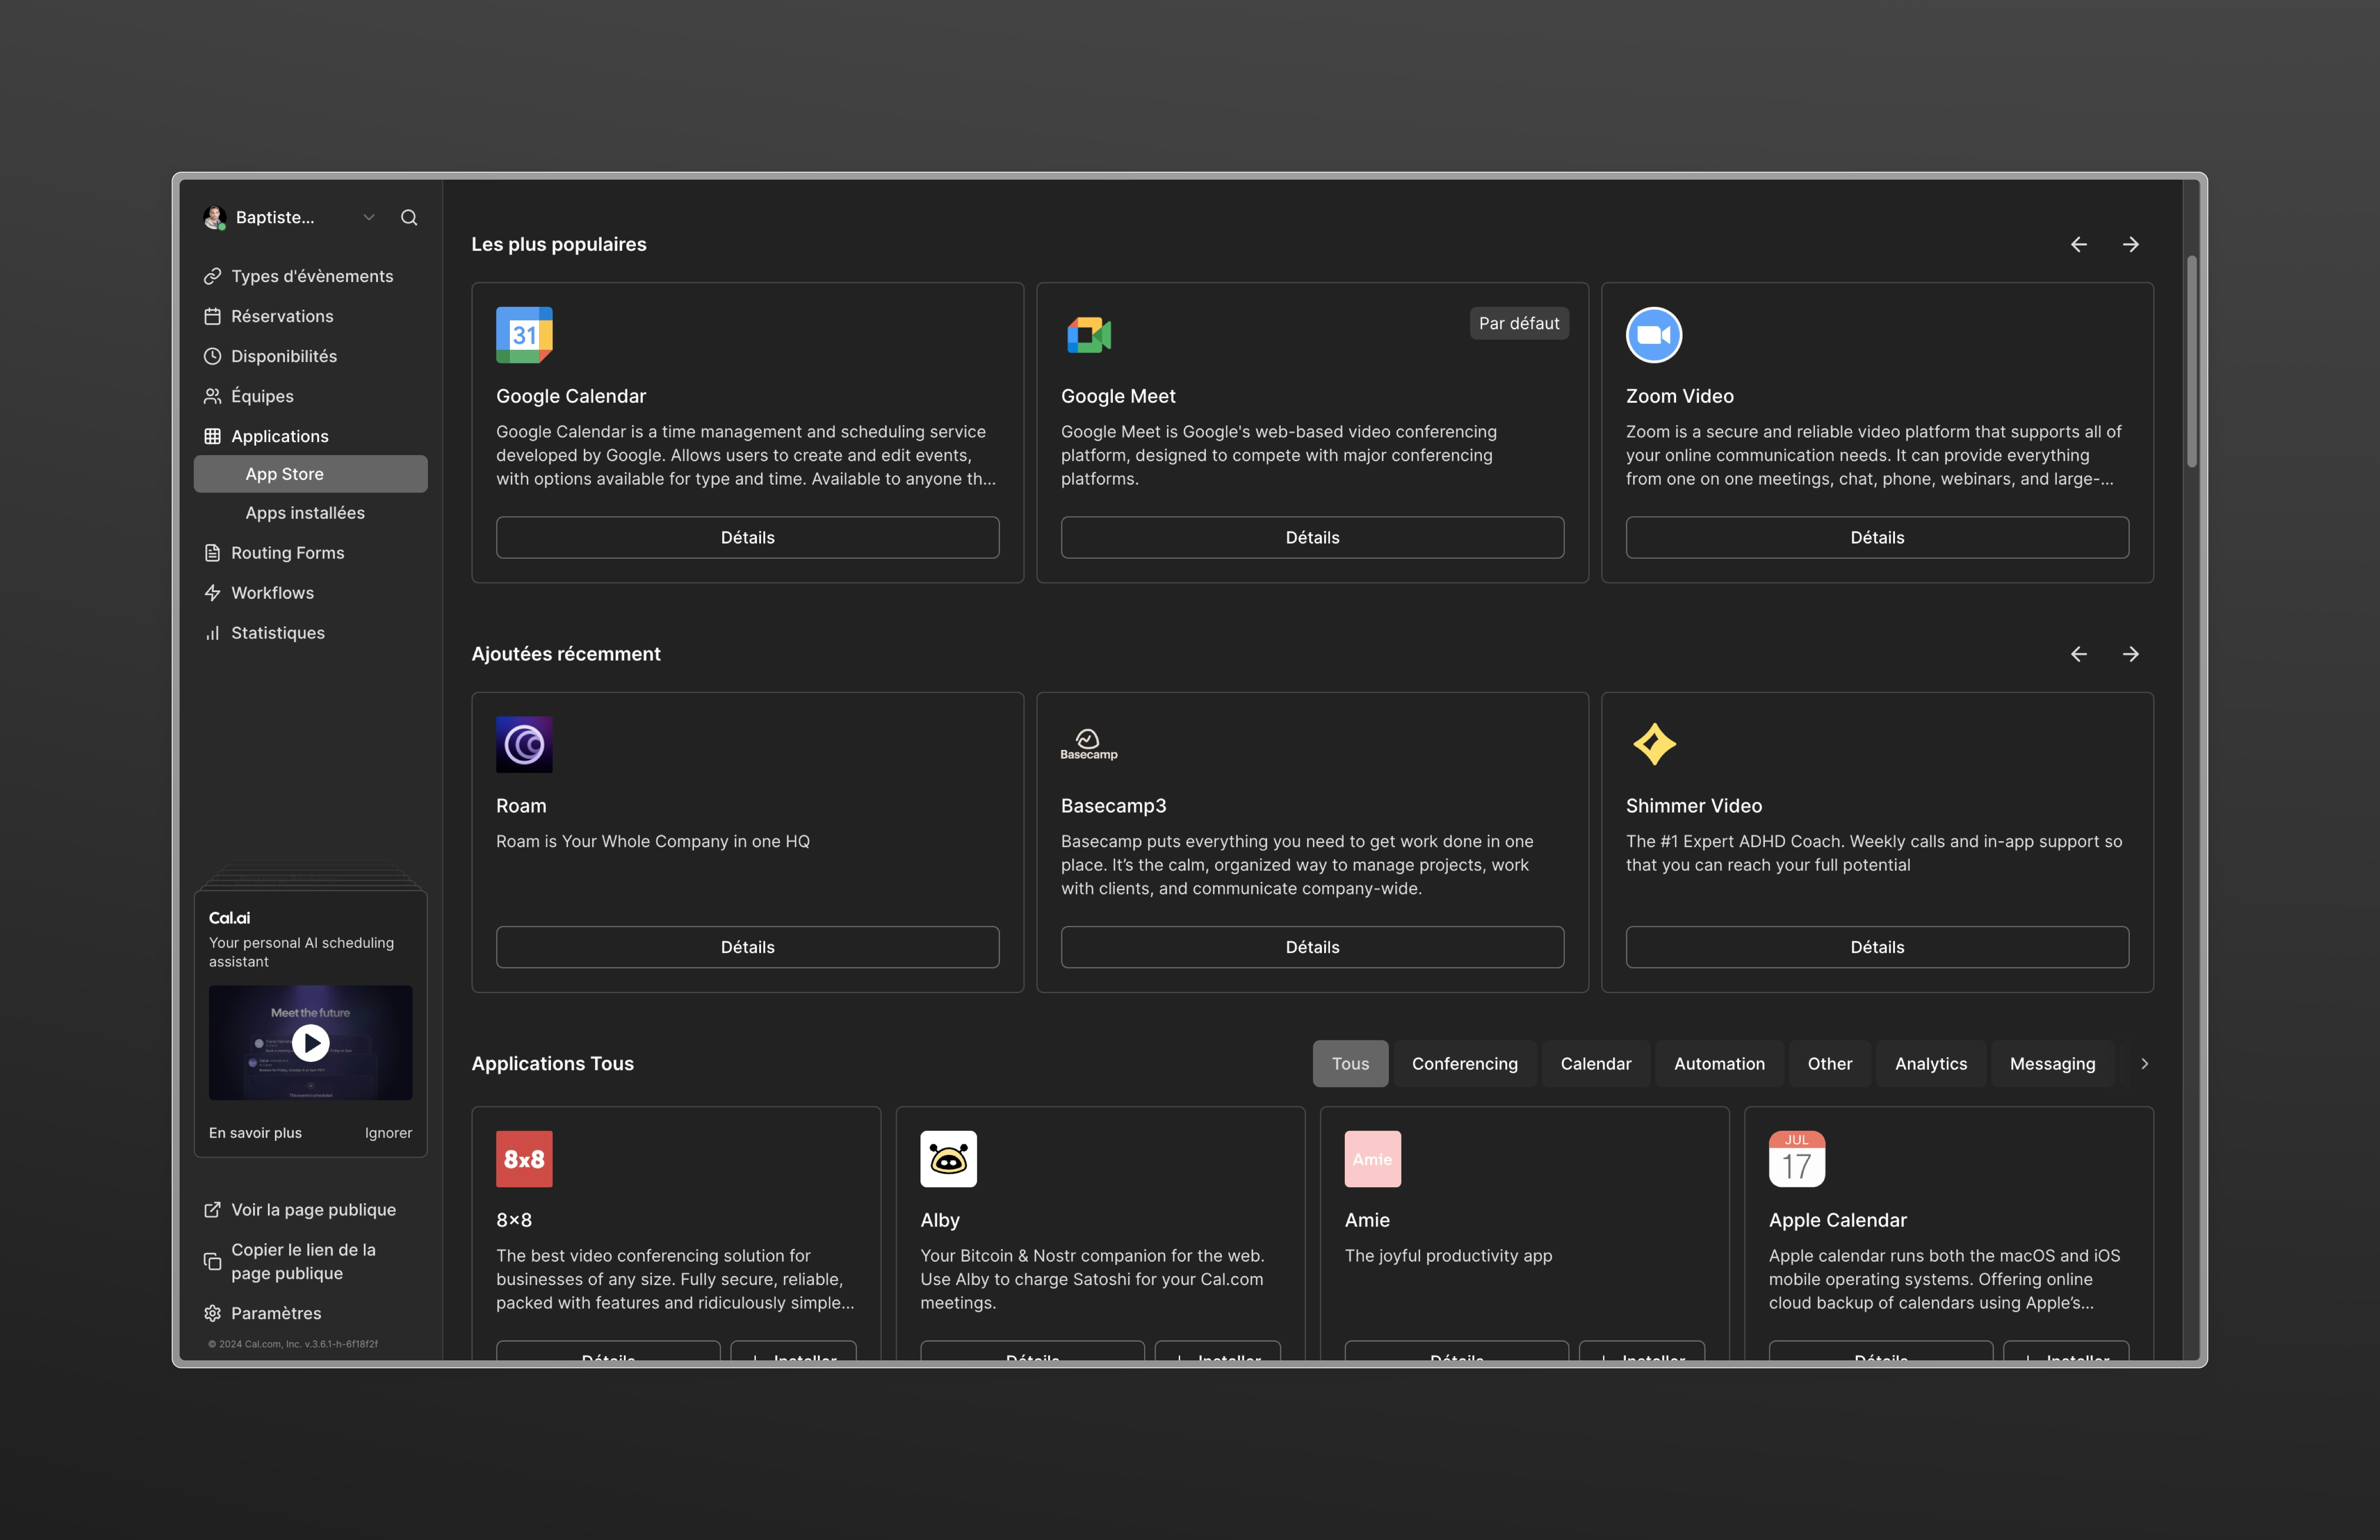
Task: Switch to Analytics category tab
Action: (x=1930, y=1064)
